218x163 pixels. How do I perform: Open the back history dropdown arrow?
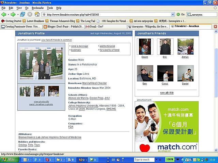8,14
